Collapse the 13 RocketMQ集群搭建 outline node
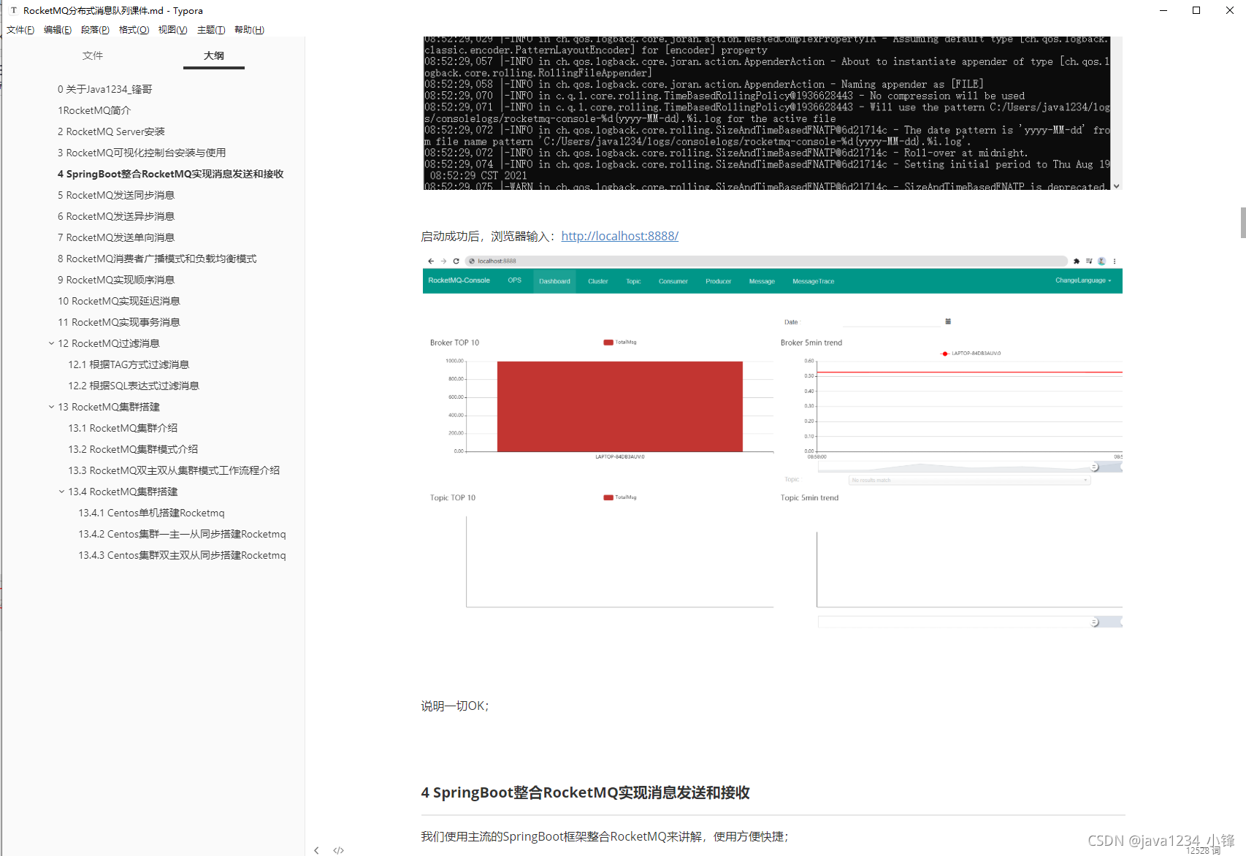Image resolution: width=1246 pixels, height=856 pixels. 51,407
